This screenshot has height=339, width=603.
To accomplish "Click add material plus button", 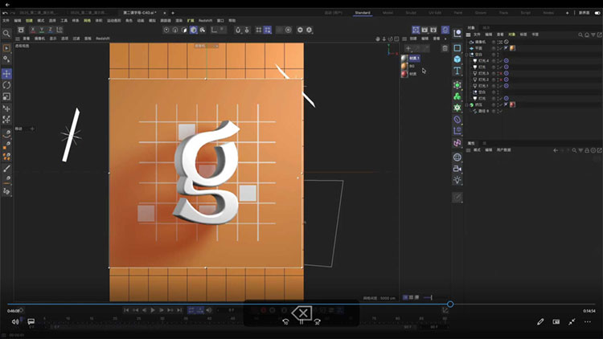I will 407,47.
